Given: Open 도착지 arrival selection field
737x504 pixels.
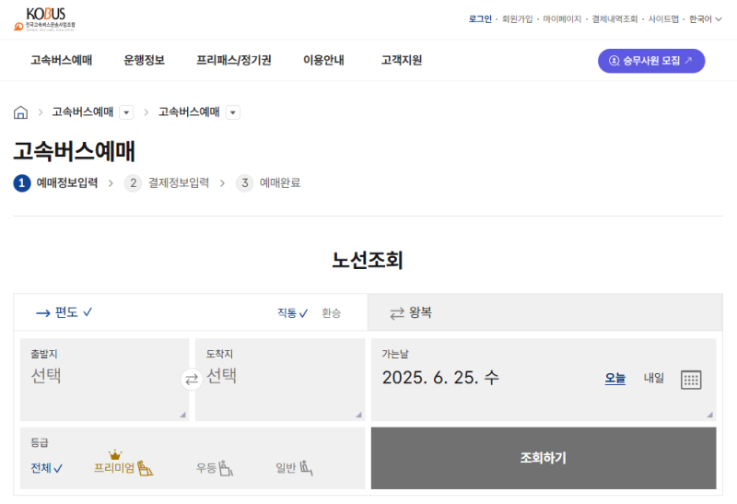Looking at the screenshot, I should 280,380.
